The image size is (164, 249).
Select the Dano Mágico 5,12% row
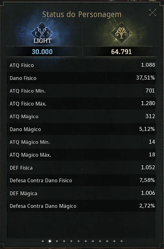coord(82,129)
